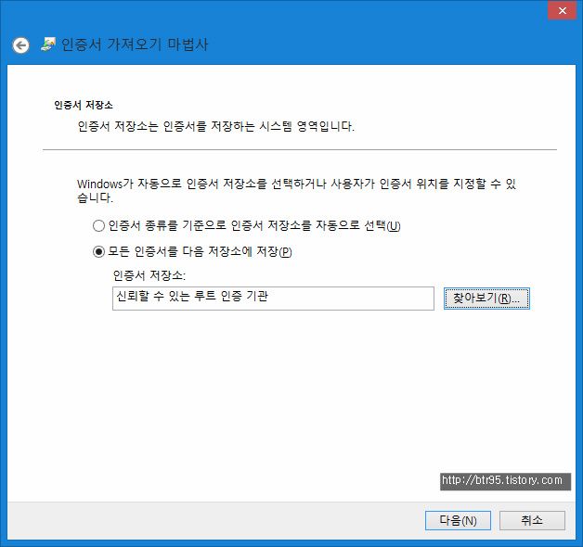The width and height of the screenshot is (583, 547).
Task: Click the bold 인증서 저장소 heading
Action: tap(84, 105)
